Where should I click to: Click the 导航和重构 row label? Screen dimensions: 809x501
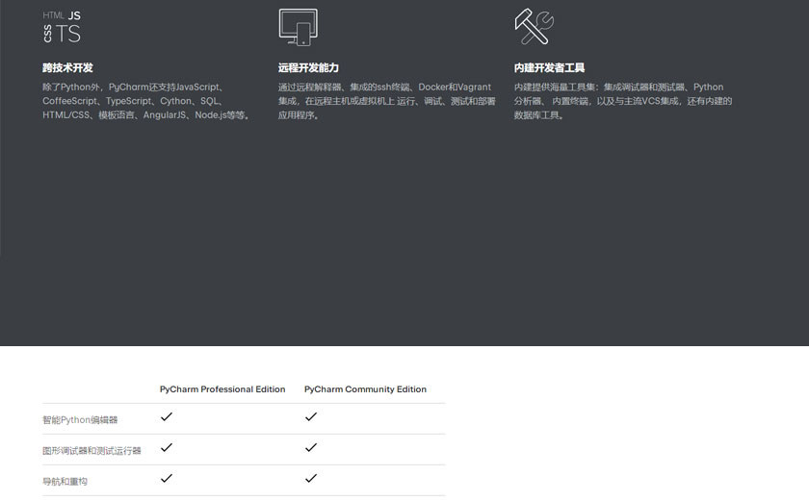click(65, 482)
